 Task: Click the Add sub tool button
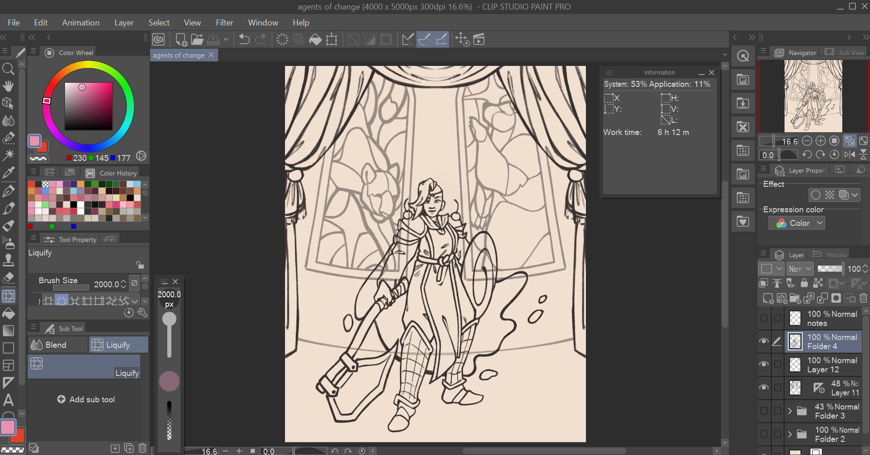(86, 399)
